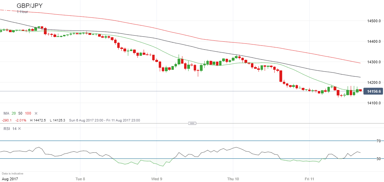
Task: Remove the MA indicator with its X icon
Action: 36,113
